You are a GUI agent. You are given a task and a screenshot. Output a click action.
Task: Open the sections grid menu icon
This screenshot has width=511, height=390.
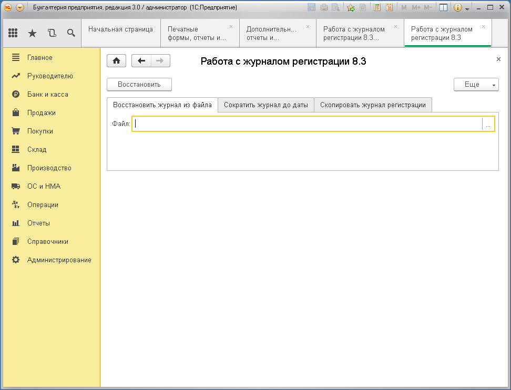tap(13, 33)
